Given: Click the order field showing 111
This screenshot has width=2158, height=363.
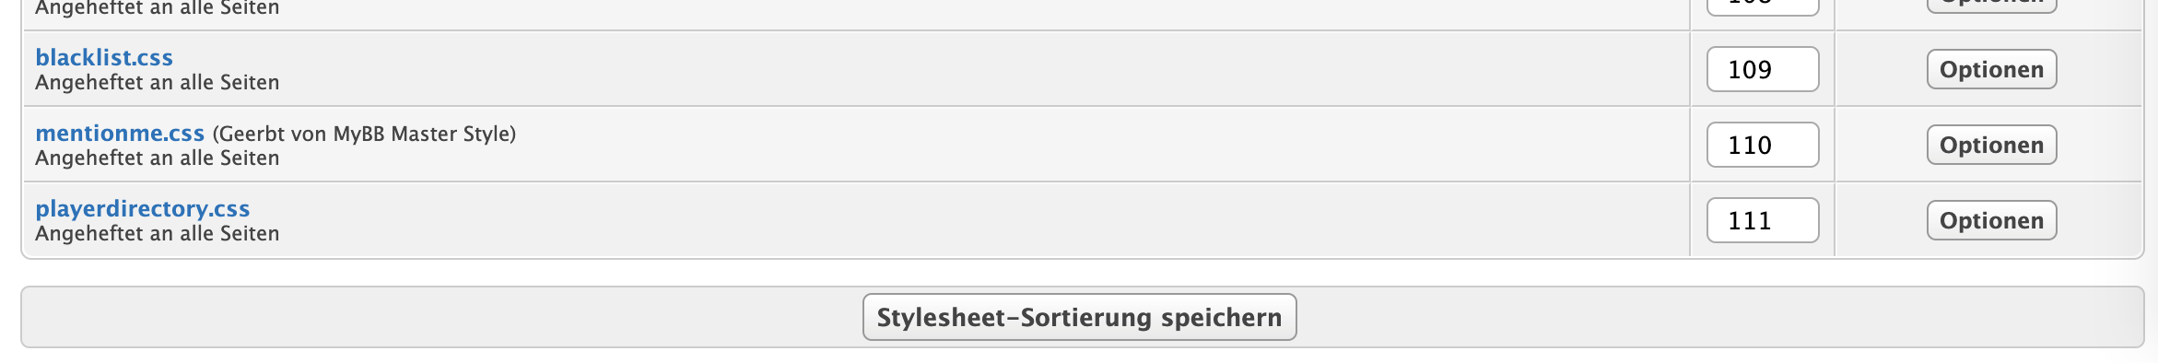Looking at the screenshot, I should click(x=1763, y=220).
